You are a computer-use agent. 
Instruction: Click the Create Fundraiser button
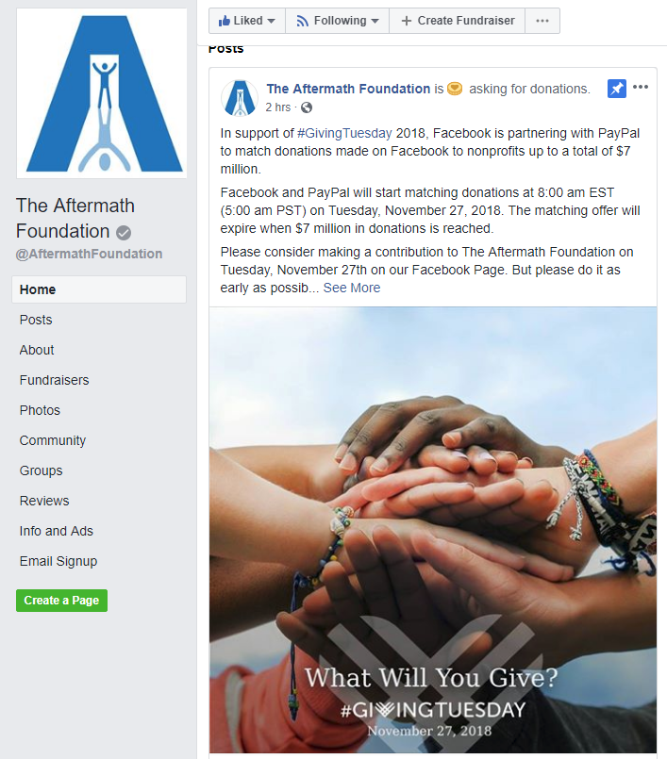458,21
